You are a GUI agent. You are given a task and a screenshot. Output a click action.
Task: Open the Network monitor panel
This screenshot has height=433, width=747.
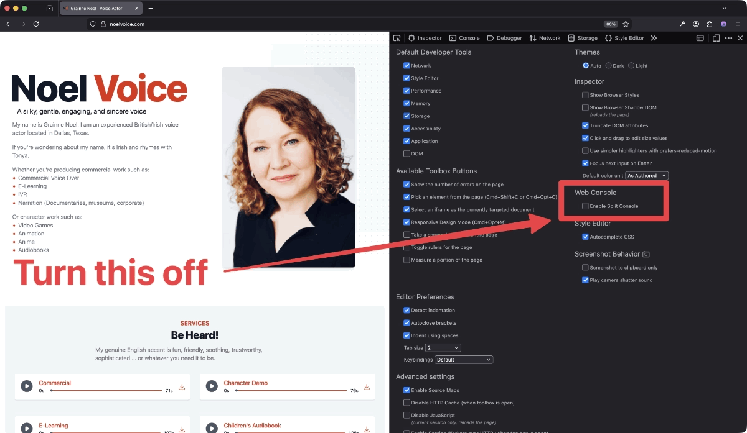[x=545, y=38]
